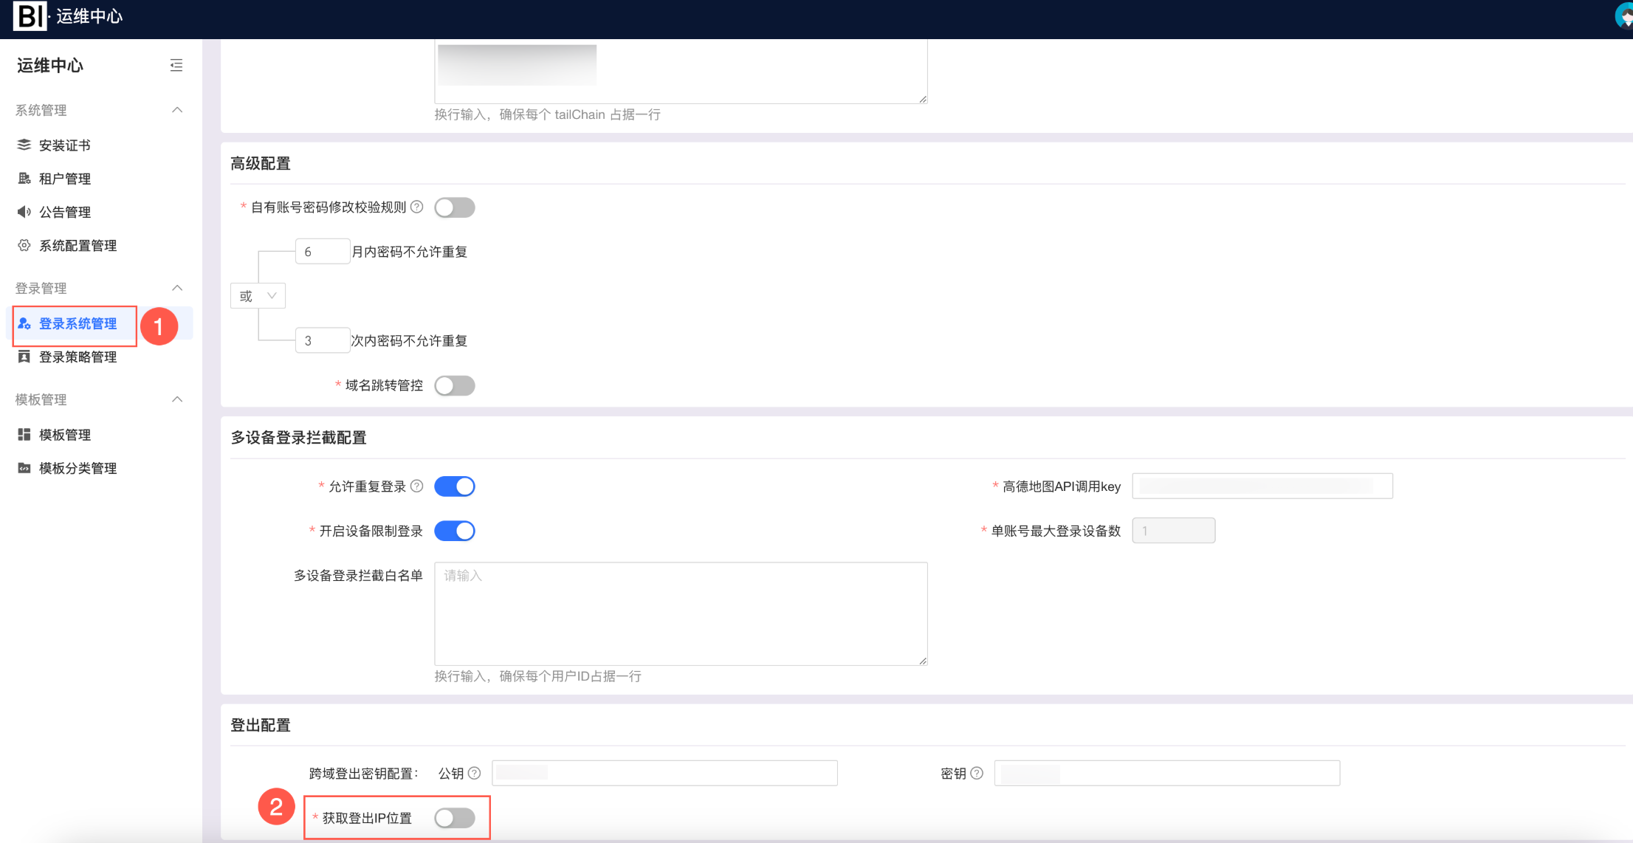Click the 系统配置管理 gear icon
This screenshot has width=1633, height=843.
tap(24, 245)
